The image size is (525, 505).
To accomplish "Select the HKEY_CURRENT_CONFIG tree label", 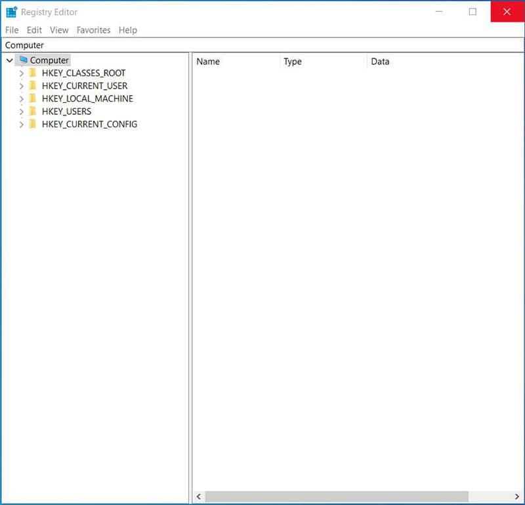I will pyautogui.click(x=89, y=124).
